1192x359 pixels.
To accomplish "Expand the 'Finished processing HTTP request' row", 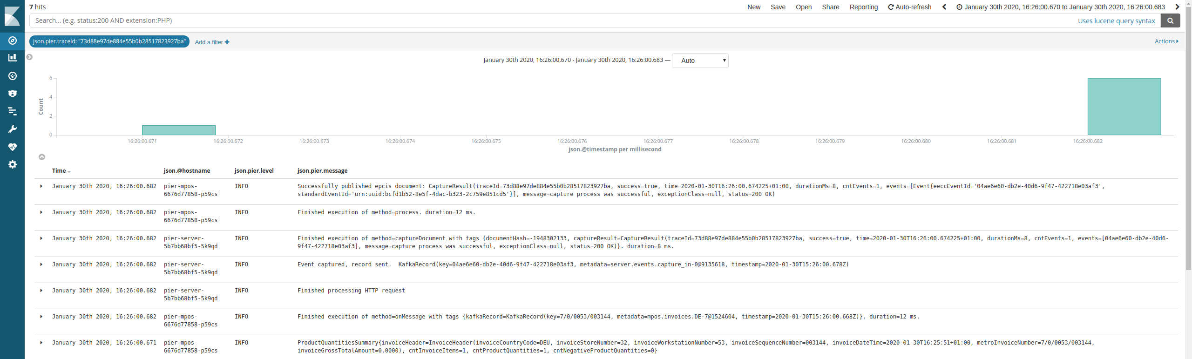I will click(x=41, y=291).
